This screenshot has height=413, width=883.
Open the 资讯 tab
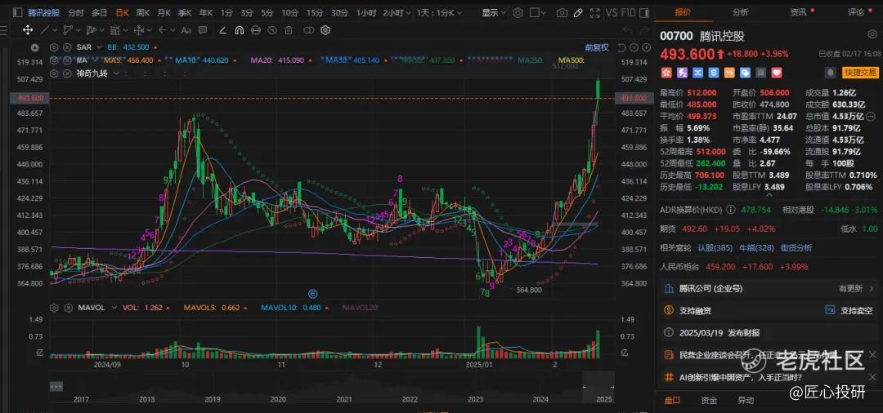tap(797, 11)
